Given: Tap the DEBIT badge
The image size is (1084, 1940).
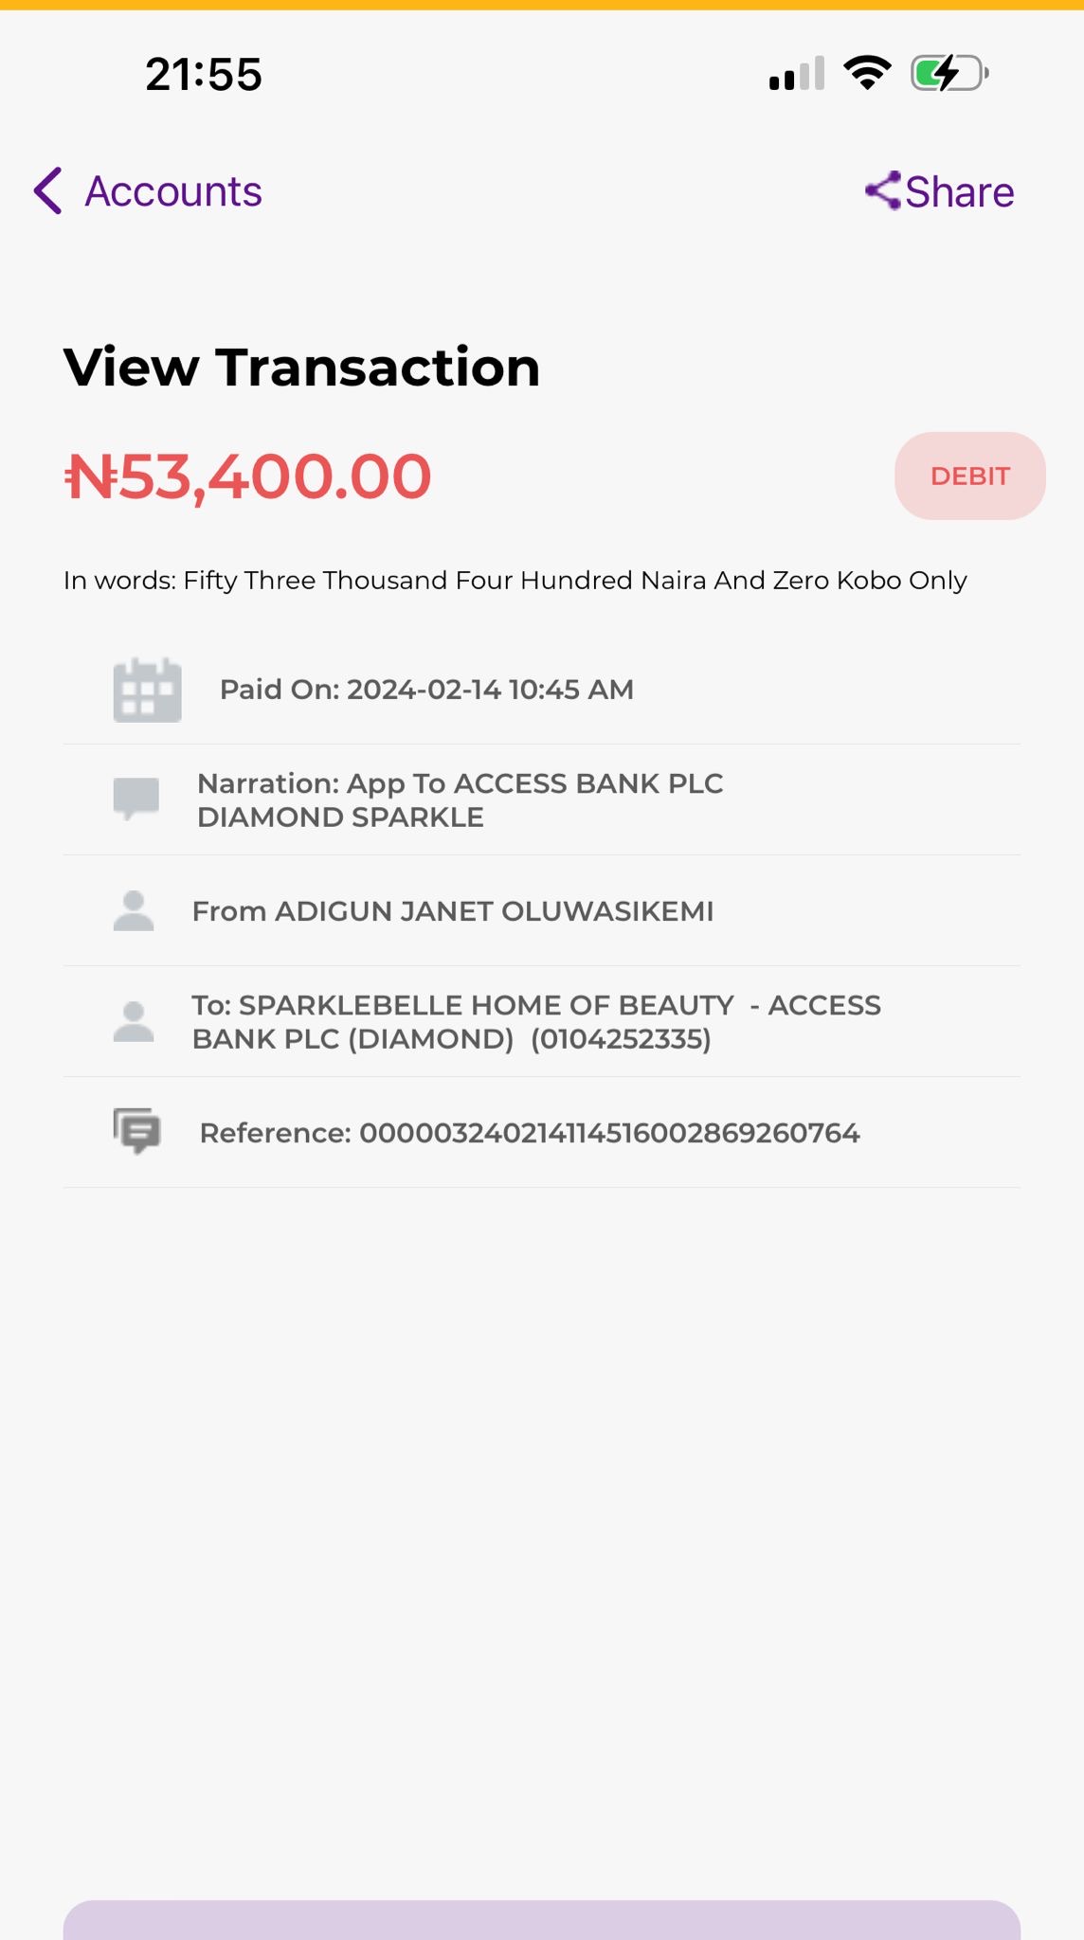Looking at the screenshot, I should (x=969, y=476).
